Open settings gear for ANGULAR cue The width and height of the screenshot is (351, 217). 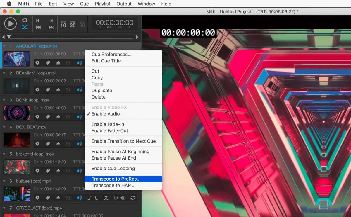[37, 63]
